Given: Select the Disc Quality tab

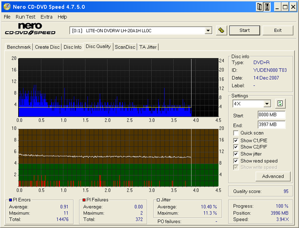Looking at the screenshot, I should click(x=98, y=47).
